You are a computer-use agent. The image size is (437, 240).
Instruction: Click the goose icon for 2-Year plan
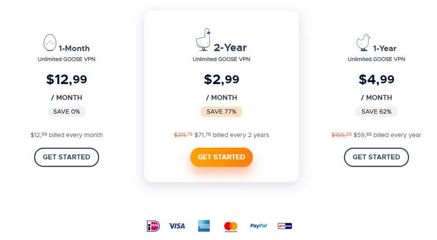(x=203, y=39)
